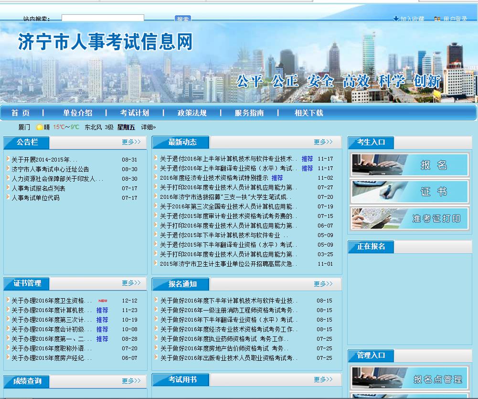Click bullet arrow beside 济宁市人事考试中心迁址公告
This screenshot has width=478, height=399.
[x=8, y=168]
